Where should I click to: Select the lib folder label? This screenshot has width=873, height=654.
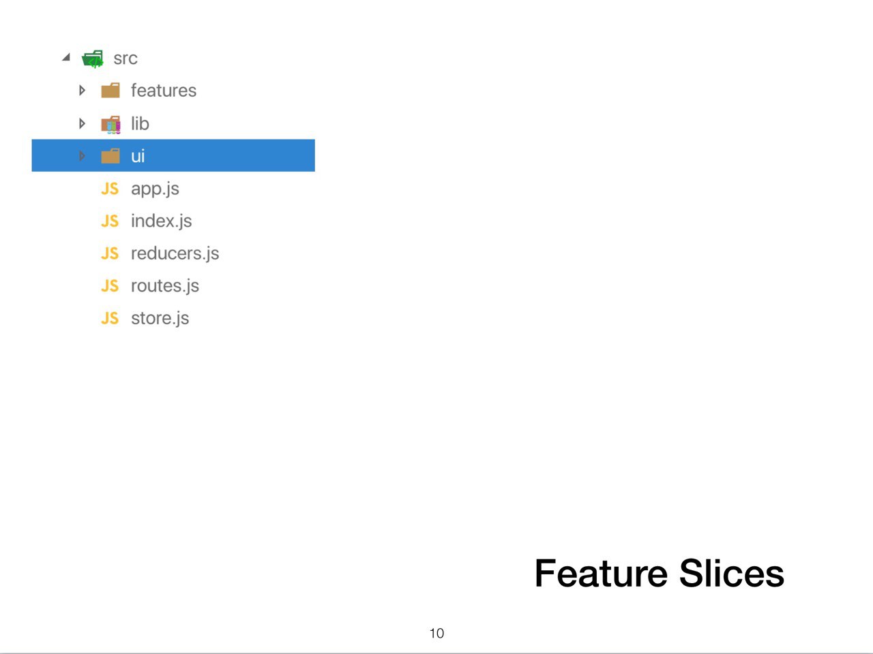tap(140, 123)
